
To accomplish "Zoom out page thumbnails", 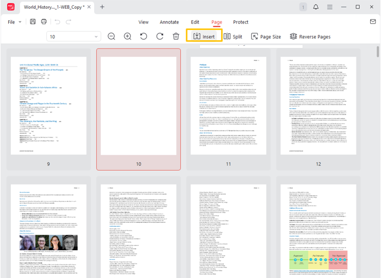I will coord(111,37).
